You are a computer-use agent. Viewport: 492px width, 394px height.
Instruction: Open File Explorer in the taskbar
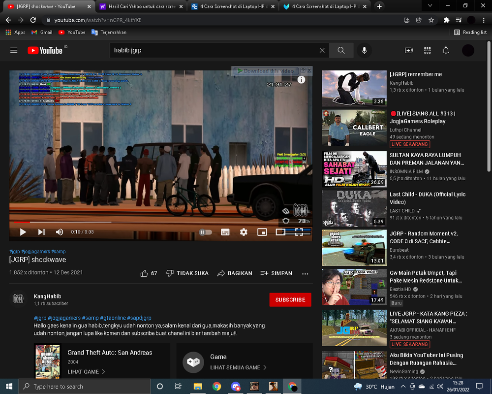click(198, 387)
